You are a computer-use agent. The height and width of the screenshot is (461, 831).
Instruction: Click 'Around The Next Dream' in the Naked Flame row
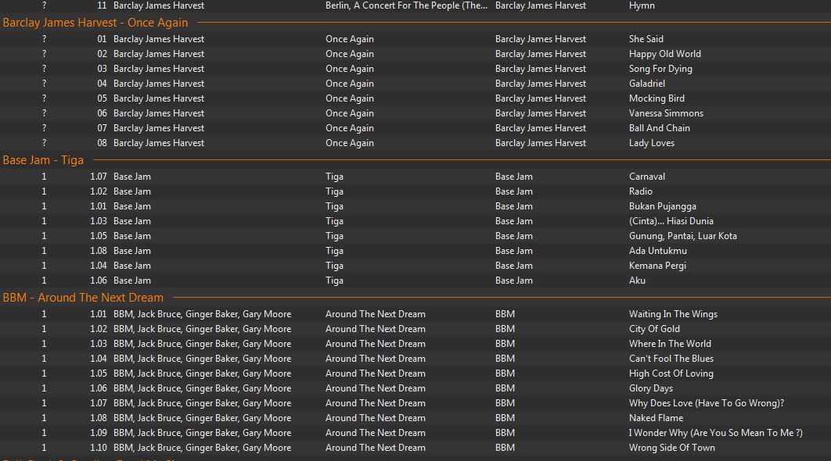(x=376, y=418)
